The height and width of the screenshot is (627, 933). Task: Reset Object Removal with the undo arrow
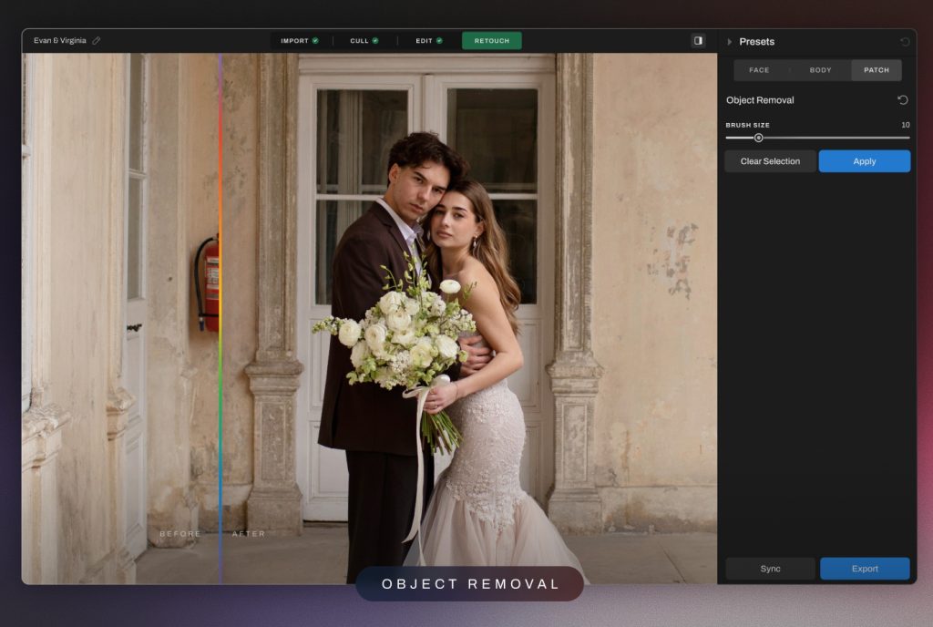pos(903,100)
